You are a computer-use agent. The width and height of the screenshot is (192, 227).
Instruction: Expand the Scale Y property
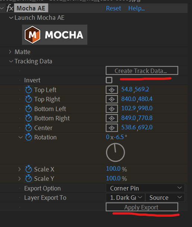tap(19, 179)
